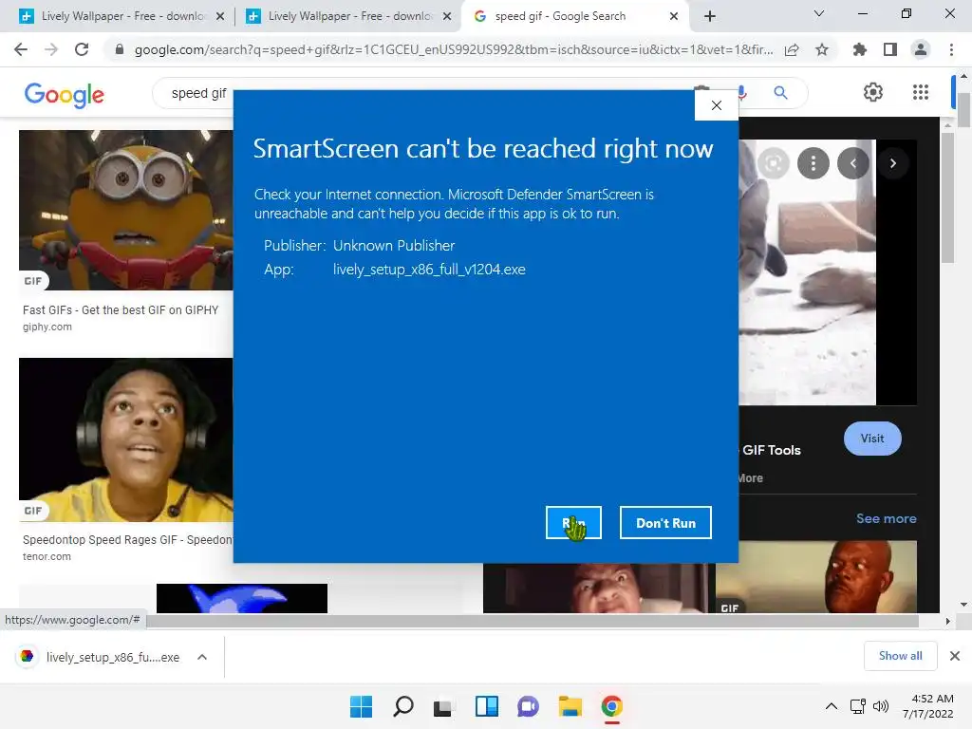Expand the tab search chevron
The image size is (972, 729).
tap(819, 13)
